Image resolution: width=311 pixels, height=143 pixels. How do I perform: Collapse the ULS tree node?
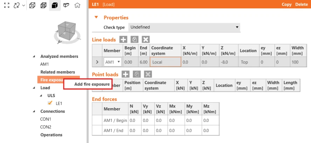(x=41, y=96)
